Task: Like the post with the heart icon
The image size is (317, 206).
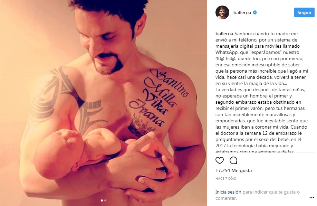Action: coord(220,160)
